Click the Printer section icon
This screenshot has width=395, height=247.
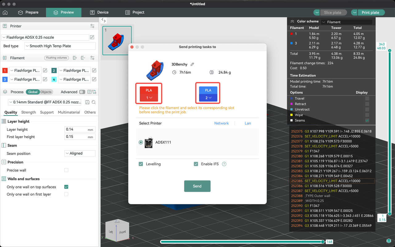point(5,26)
